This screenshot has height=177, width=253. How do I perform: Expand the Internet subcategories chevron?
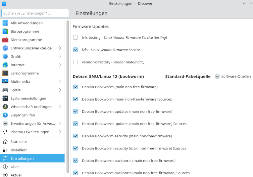pos(60,65)
